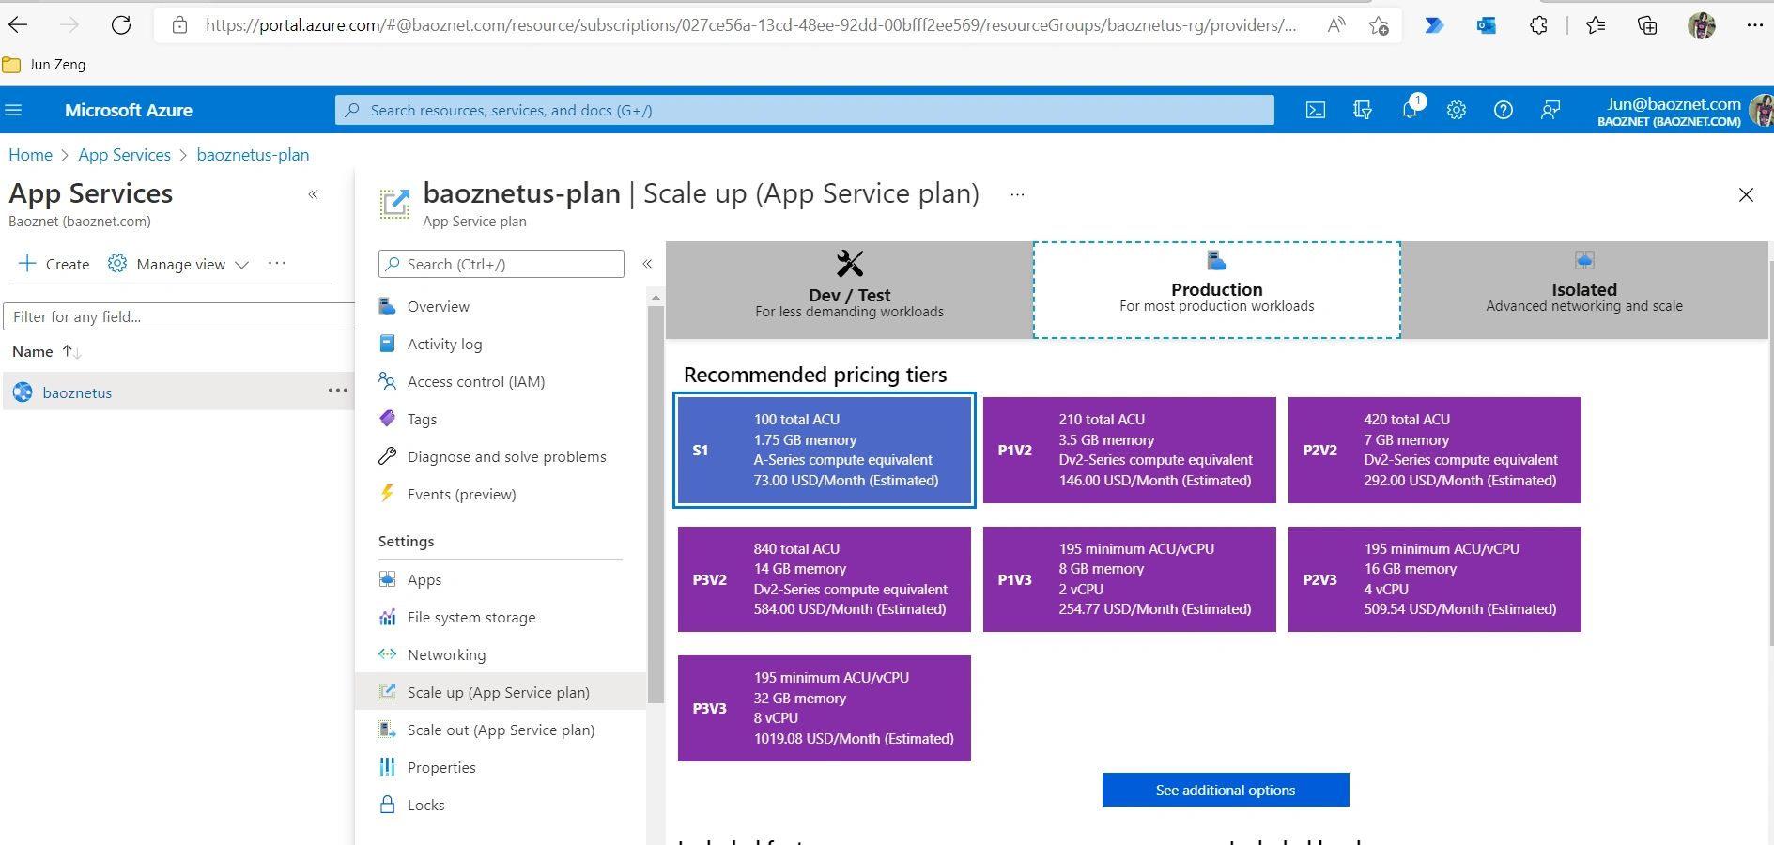The image size is (1774, 845).
Task: Select the P1V2 pricing tier
Action: point(1128,450)
